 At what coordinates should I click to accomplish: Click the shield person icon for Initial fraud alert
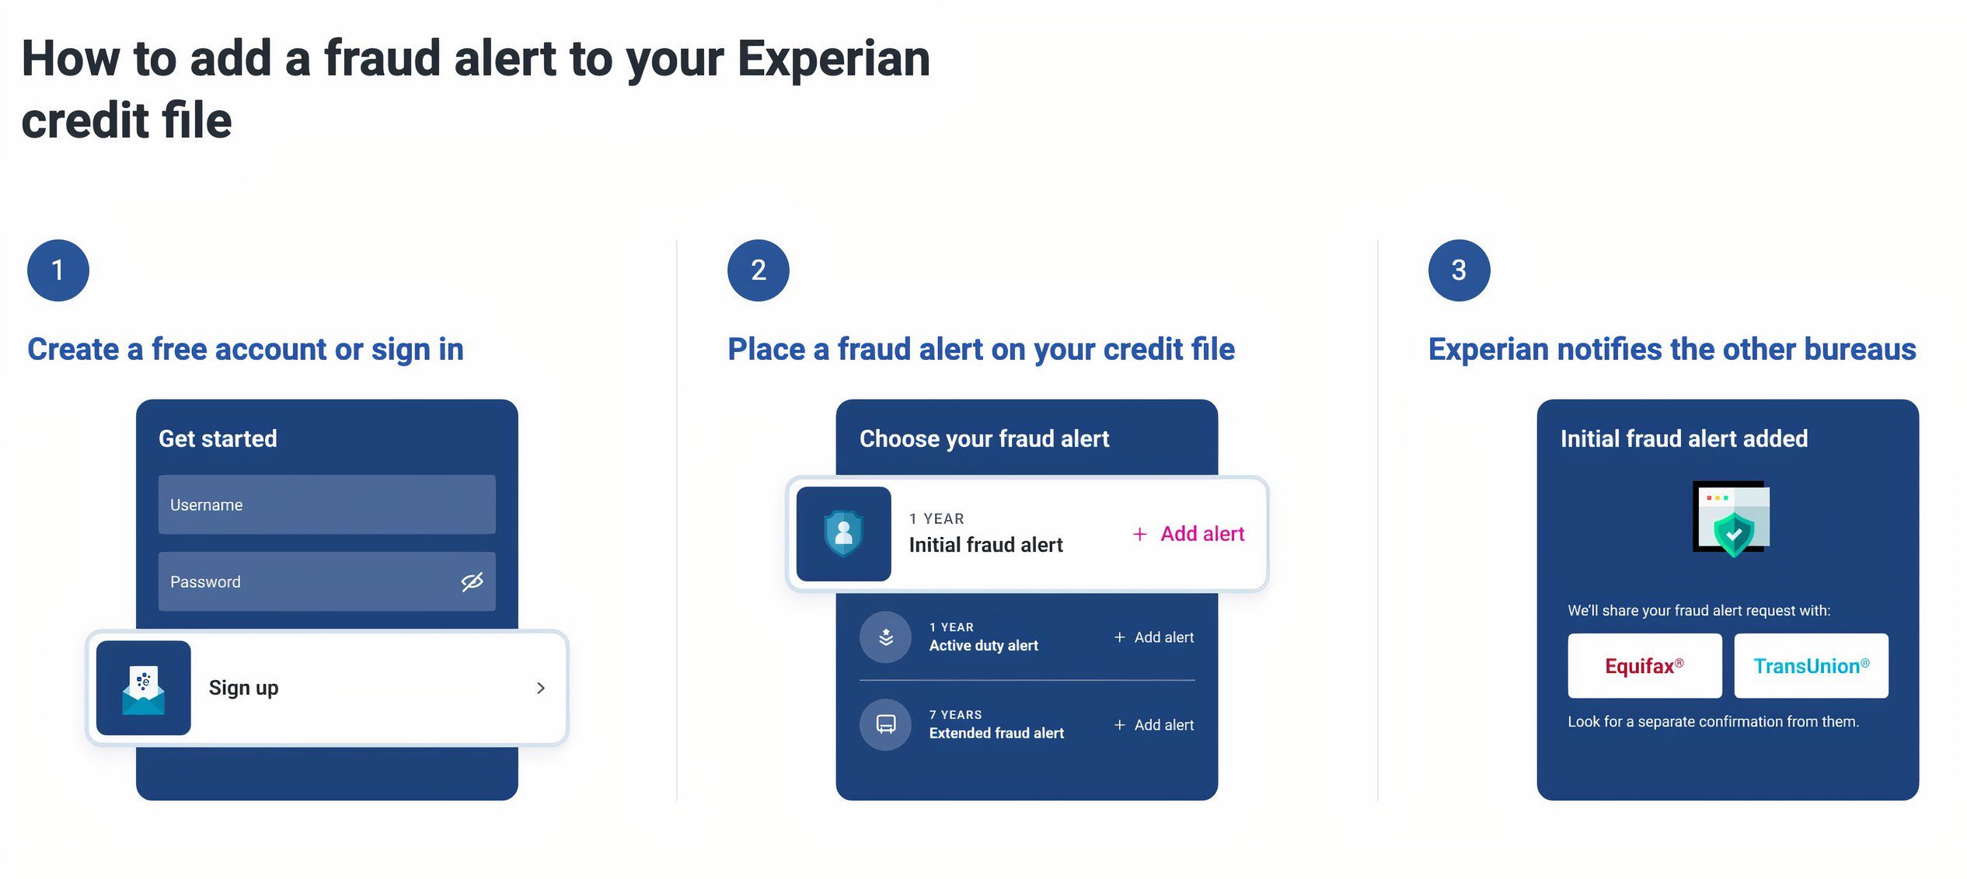pos(843,534)
